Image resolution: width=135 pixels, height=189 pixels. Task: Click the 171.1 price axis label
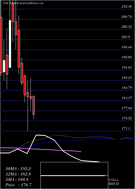pos(126,129)
